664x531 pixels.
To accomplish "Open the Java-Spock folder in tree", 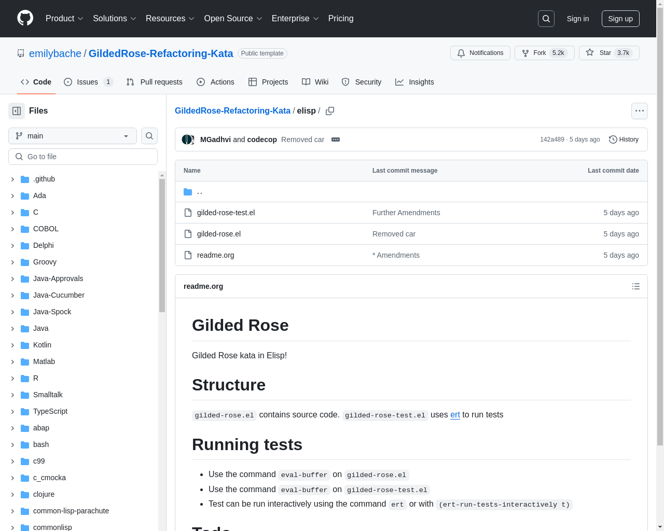I will point(52,312).
